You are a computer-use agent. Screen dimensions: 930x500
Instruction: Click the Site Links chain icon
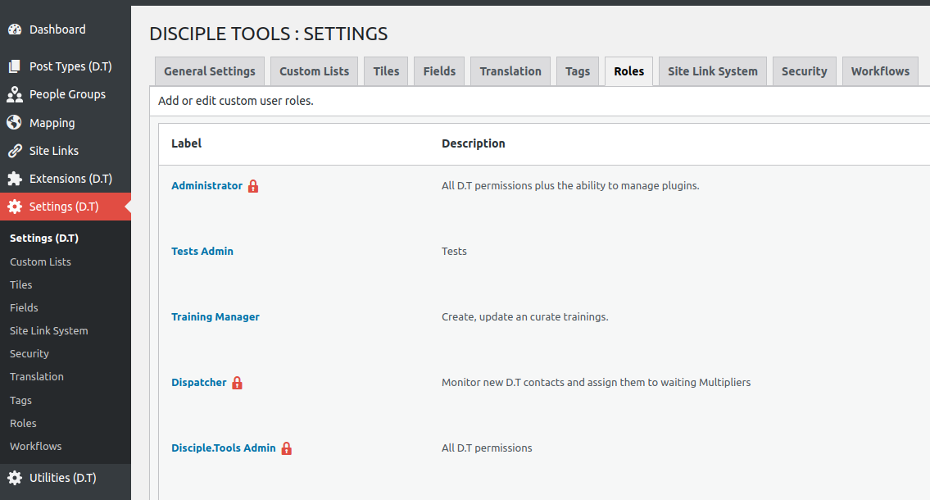pyautogui.click(x=15, y=151)
